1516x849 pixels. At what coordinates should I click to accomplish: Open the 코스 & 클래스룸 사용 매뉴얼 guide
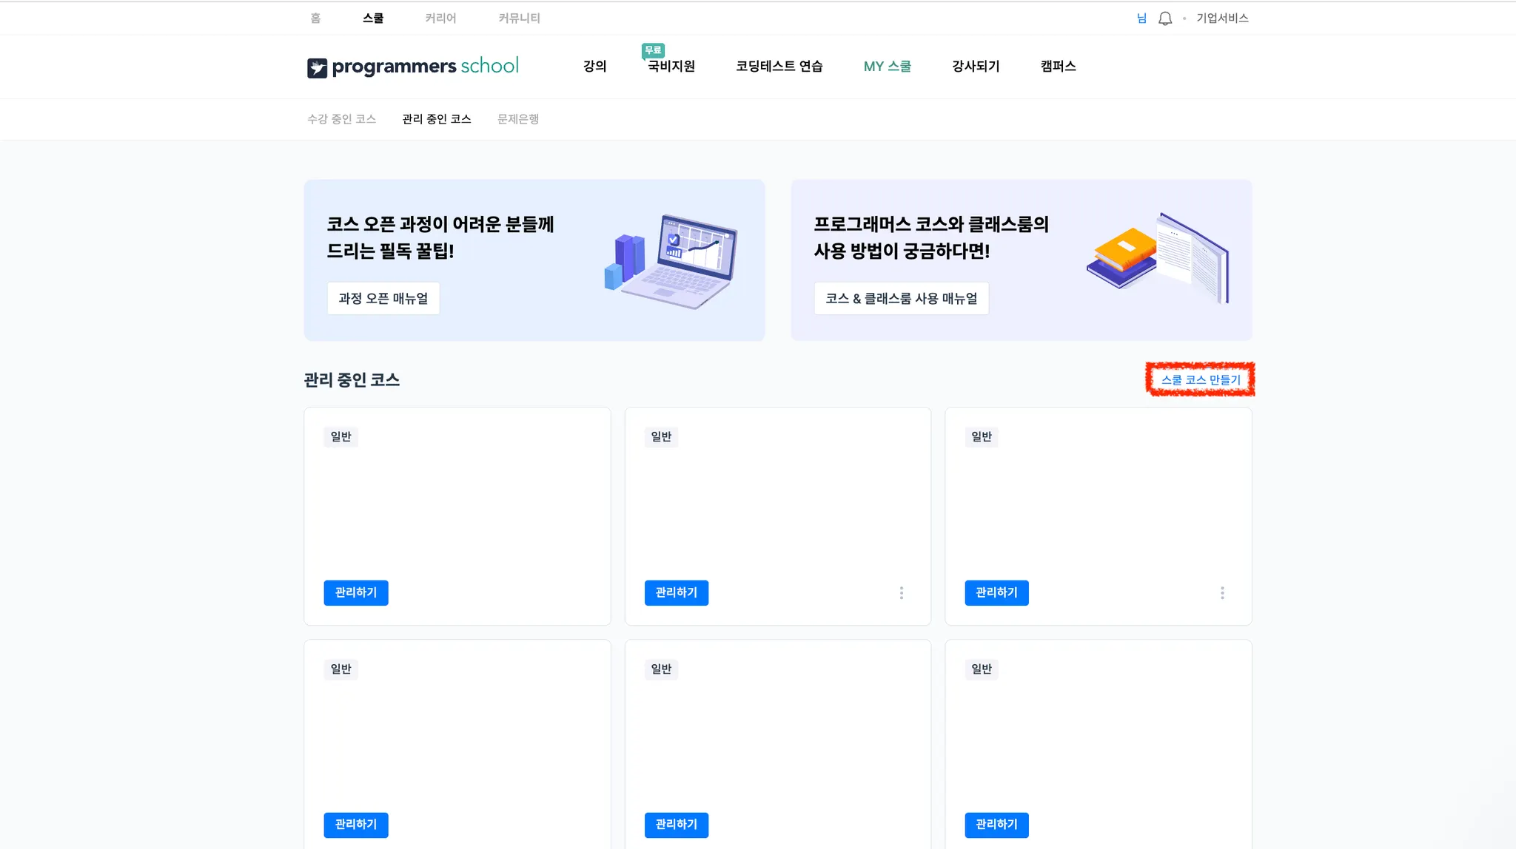tap(901, 299)
